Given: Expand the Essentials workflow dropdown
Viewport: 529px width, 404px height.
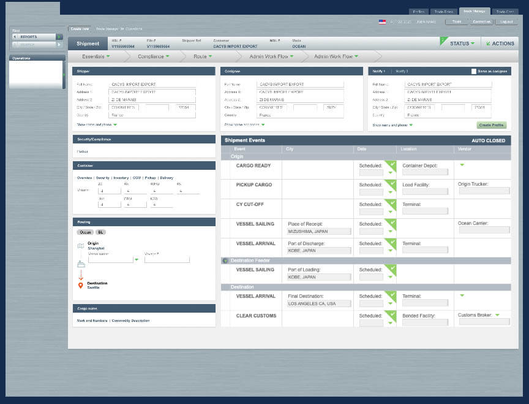Looking at the screenshot, I should click(96, 56).
